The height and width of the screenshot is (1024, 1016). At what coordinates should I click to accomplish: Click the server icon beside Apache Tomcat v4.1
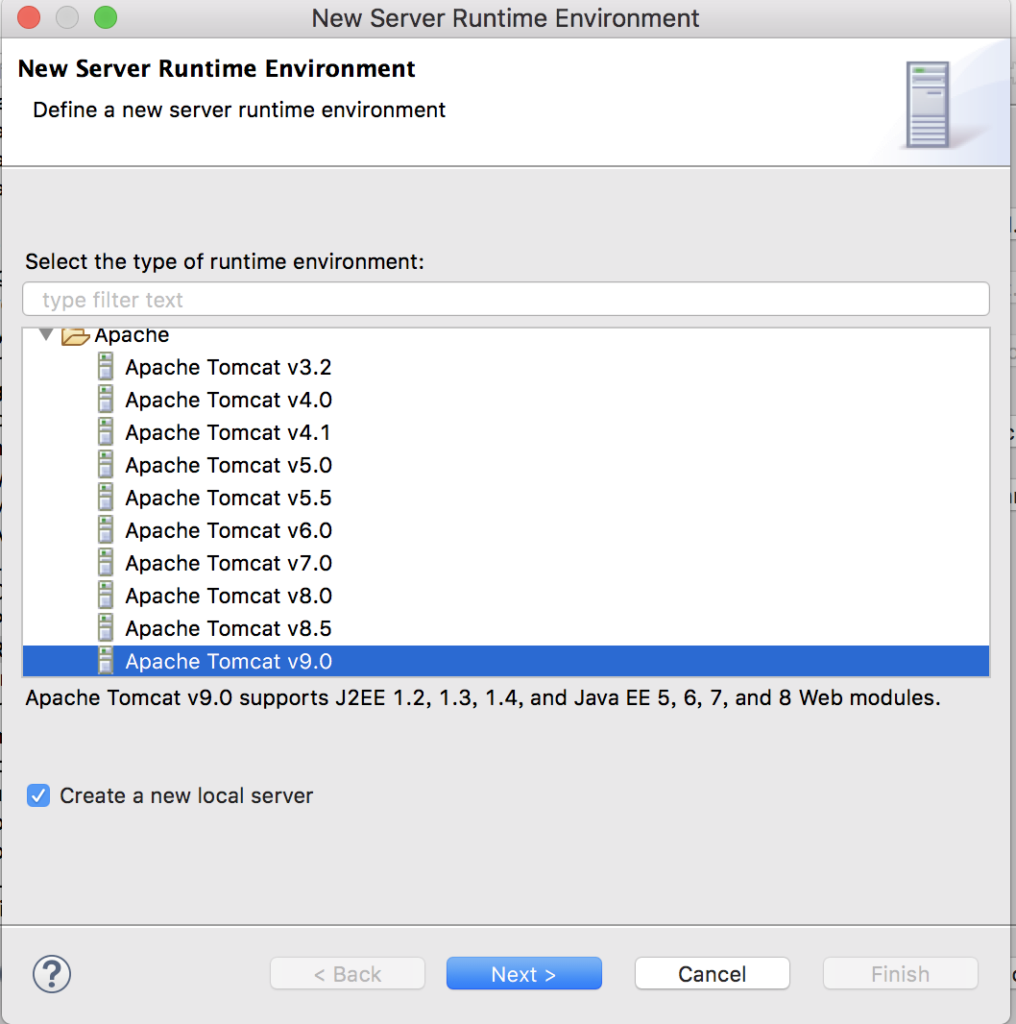tap(105, 431)
